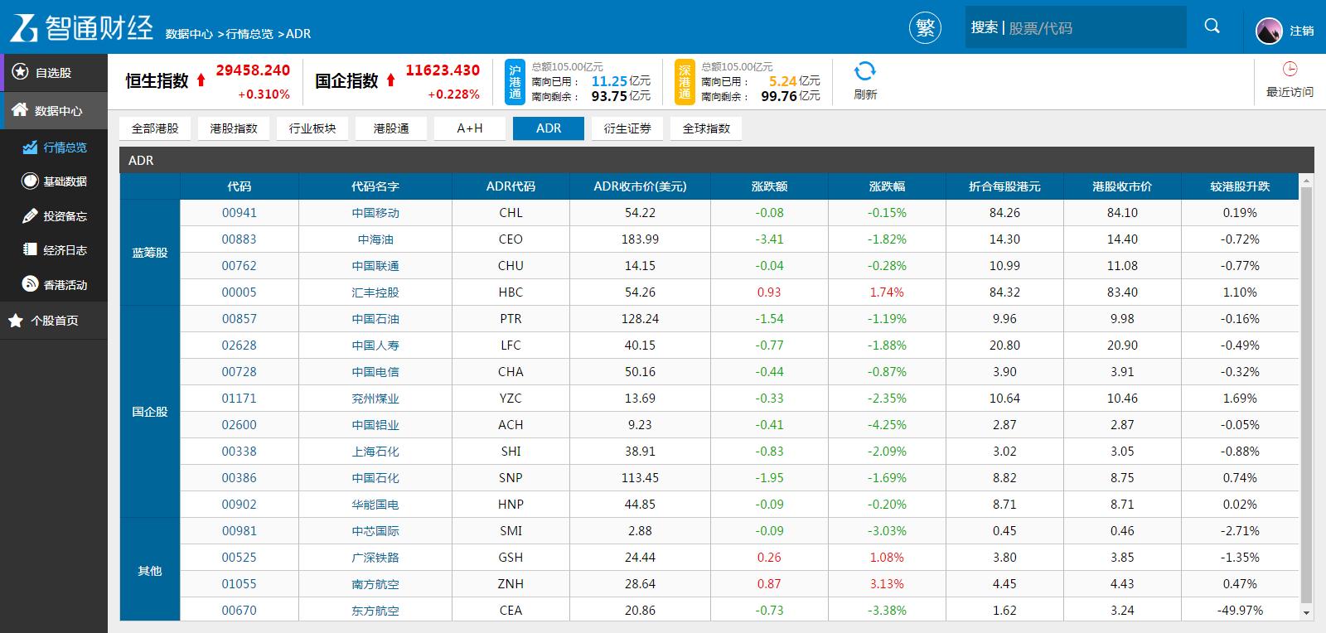The image size is (1326, 633).
Task: Open 行情总览 breadcrumb link
Action: [249, 34]
